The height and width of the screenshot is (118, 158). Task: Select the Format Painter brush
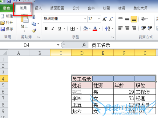[34, 30]
